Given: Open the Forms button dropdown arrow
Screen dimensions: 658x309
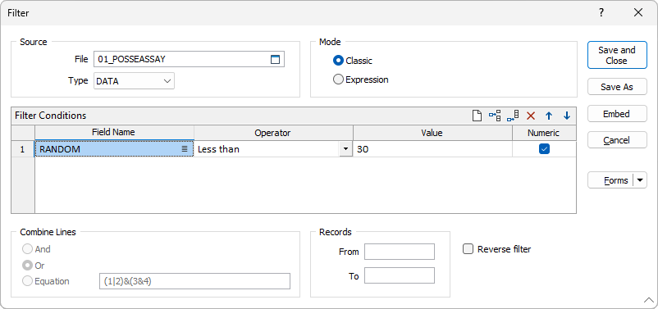Looking at the screenshot, I should 640,180.
